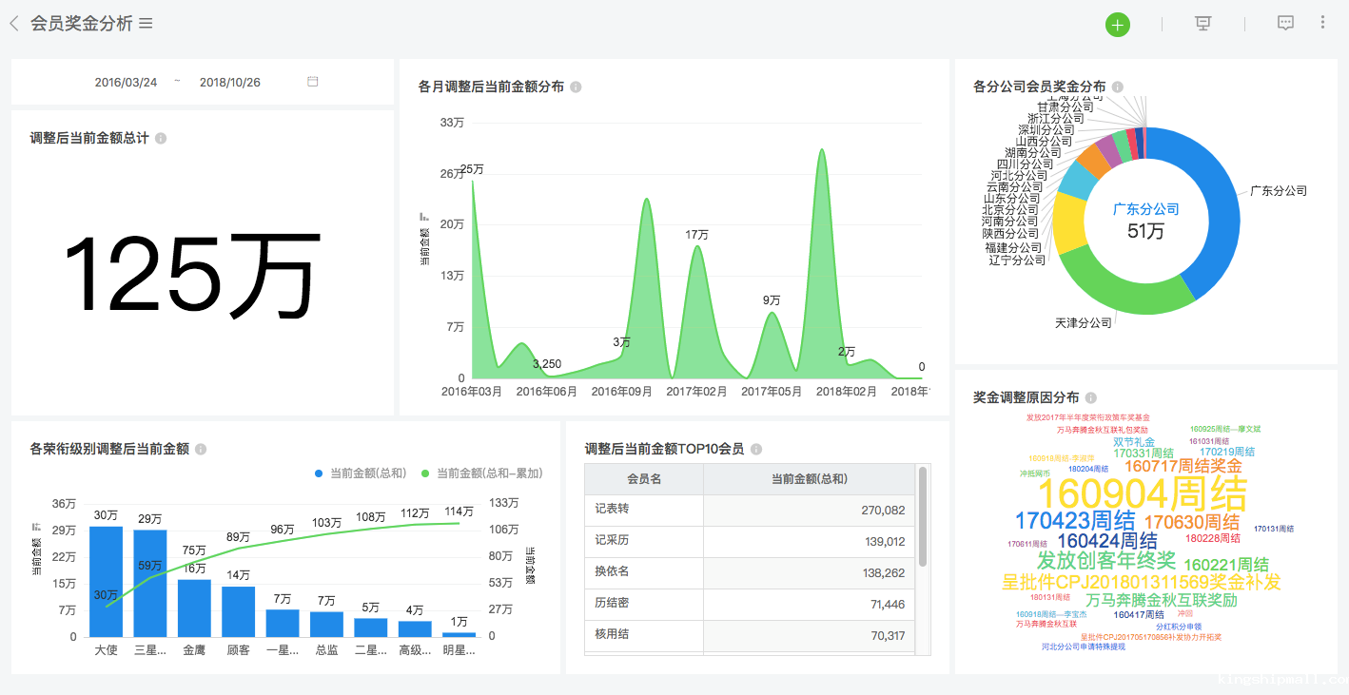
Task: Toggle the 当前金额(总和-累加) green legend item
Action: [x=481, y=473]
